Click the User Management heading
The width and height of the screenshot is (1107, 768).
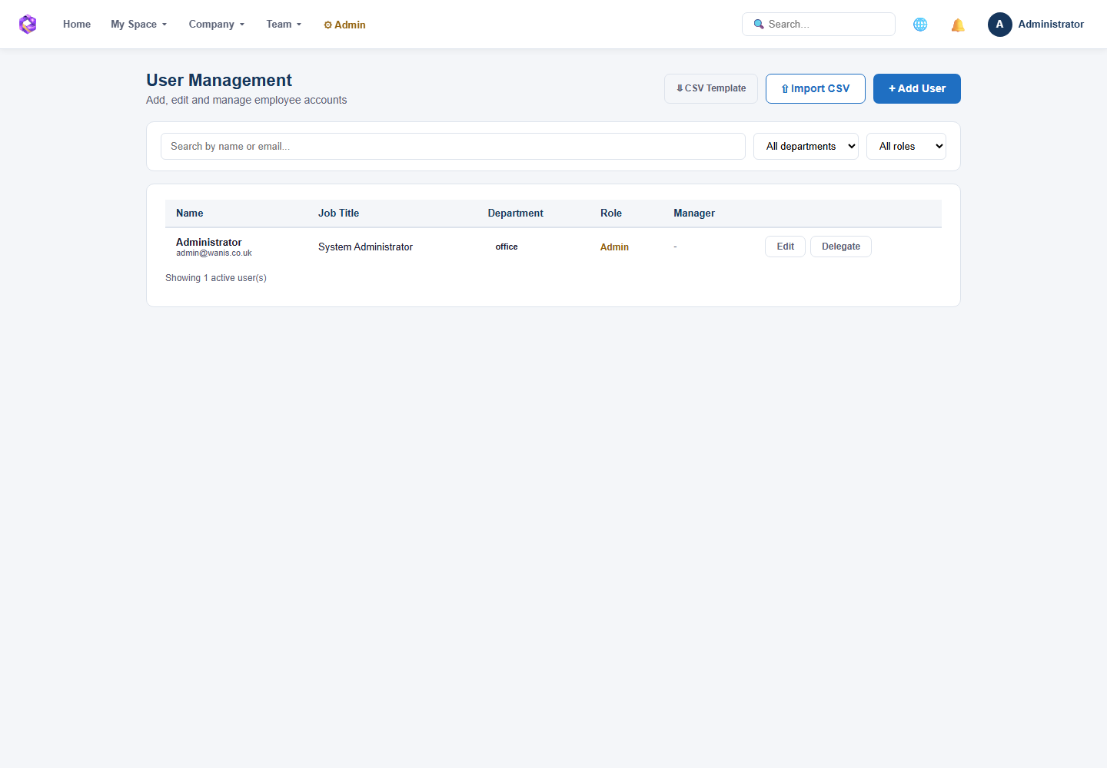219,81
